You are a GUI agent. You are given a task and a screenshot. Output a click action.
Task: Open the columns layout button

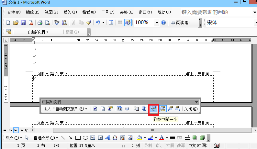coord(120,23)
